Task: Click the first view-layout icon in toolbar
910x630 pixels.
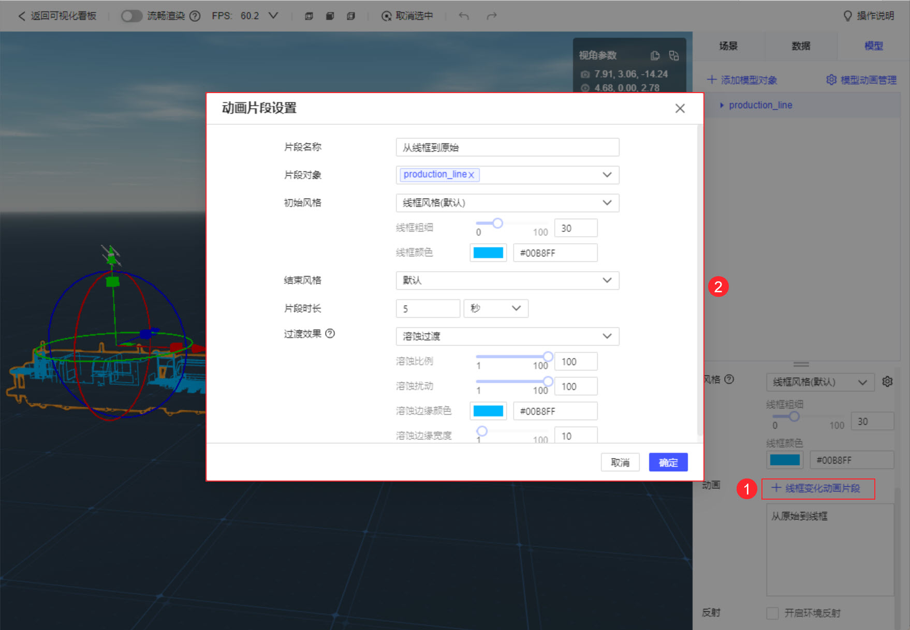Action: 309,16
